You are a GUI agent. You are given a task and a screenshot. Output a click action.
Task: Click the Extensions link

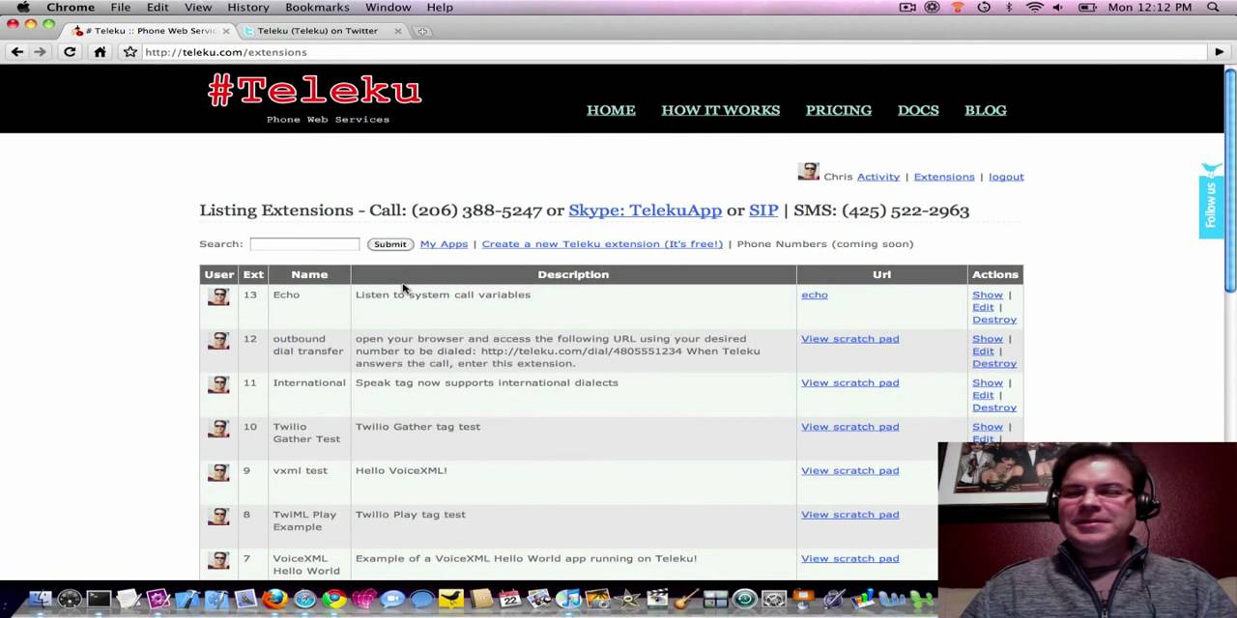pyautogui.click(x=944, y=177)
